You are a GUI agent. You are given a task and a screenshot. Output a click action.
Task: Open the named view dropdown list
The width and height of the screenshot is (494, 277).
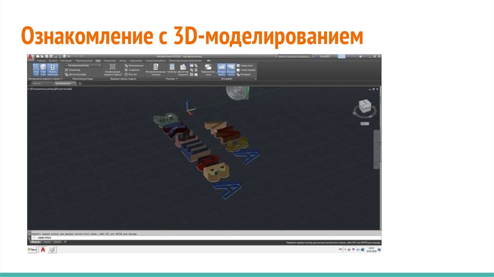click(81, 65)
